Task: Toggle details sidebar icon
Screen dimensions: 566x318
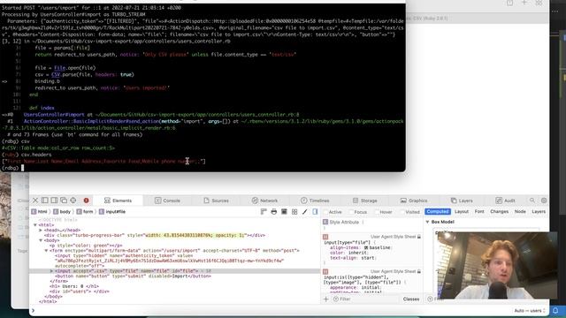Action: point(315,212)
